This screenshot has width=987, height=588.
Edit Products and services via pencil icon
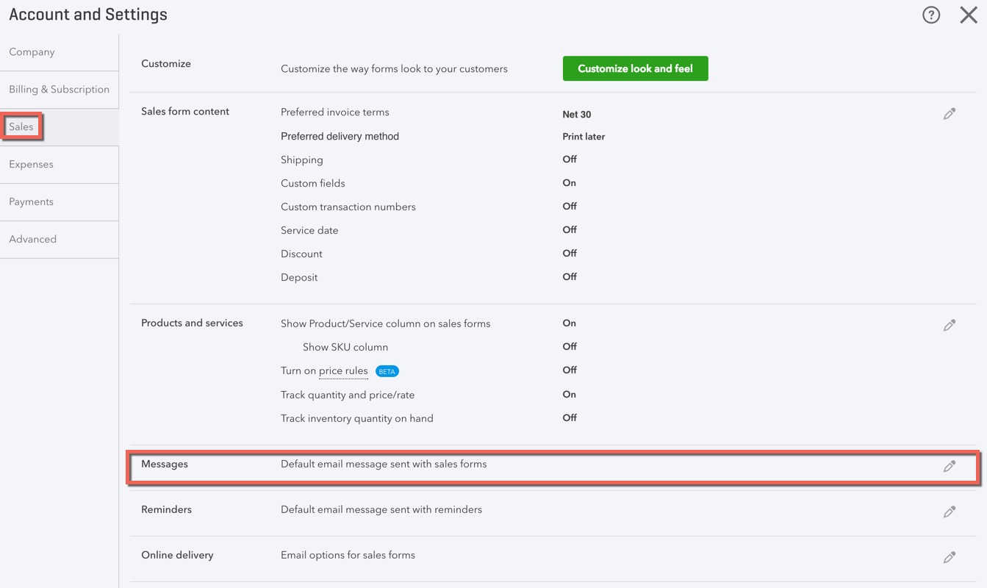pos(950,325)
